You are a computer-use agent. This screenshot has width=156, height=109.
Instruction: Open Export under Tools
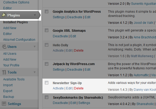tap(8, 91)
